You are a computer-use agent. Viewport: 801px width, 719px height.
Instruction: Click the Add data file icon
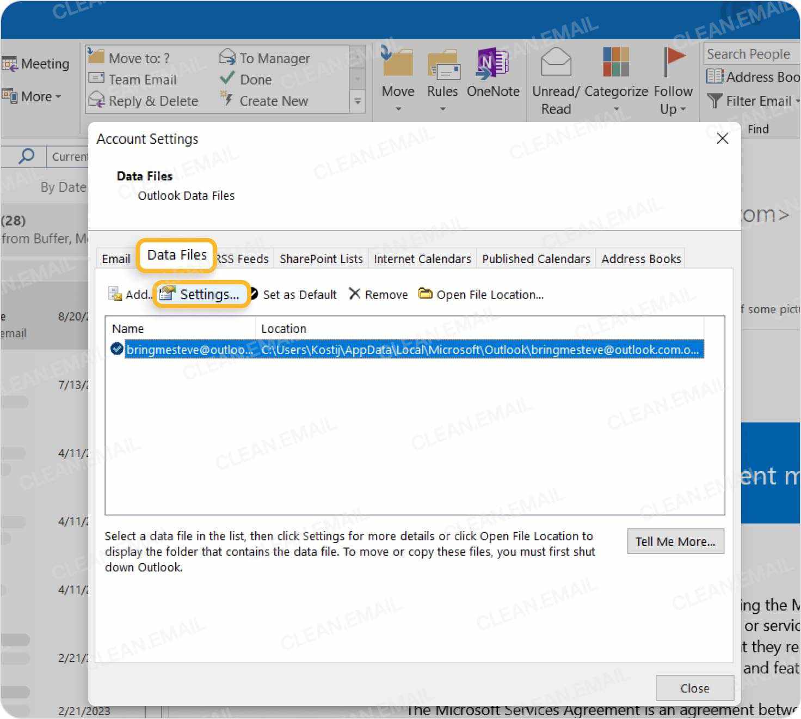(115, 294)
